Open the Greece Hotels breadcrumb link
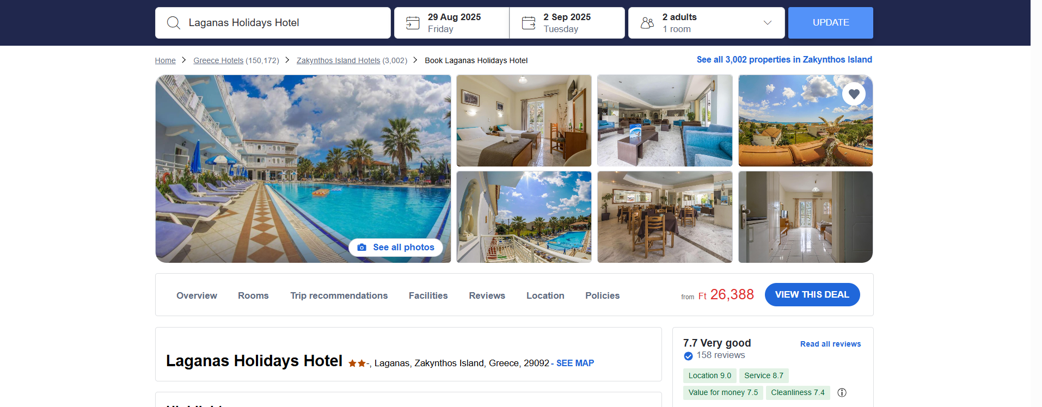Screen dimensions: 1042x407 point(218,60)
